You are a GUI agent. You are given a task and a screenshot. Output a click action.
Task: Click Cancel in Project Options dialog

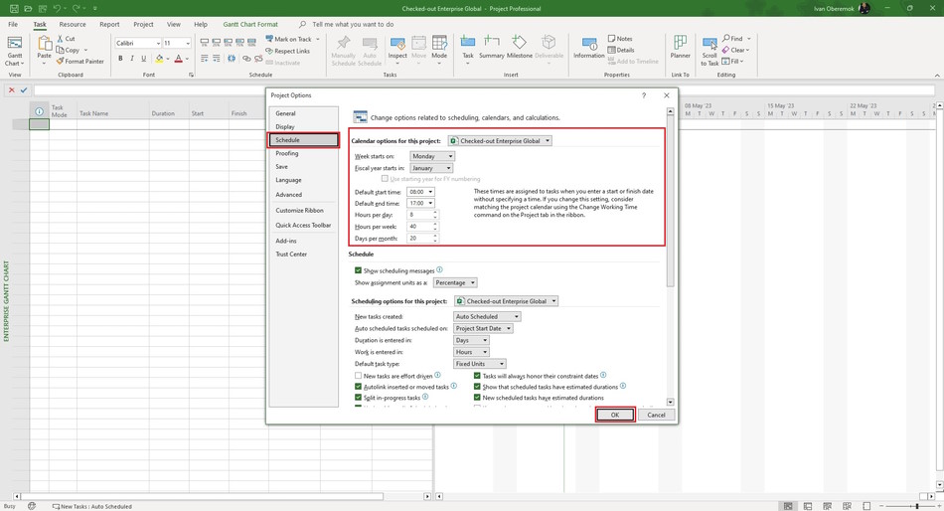656,415
